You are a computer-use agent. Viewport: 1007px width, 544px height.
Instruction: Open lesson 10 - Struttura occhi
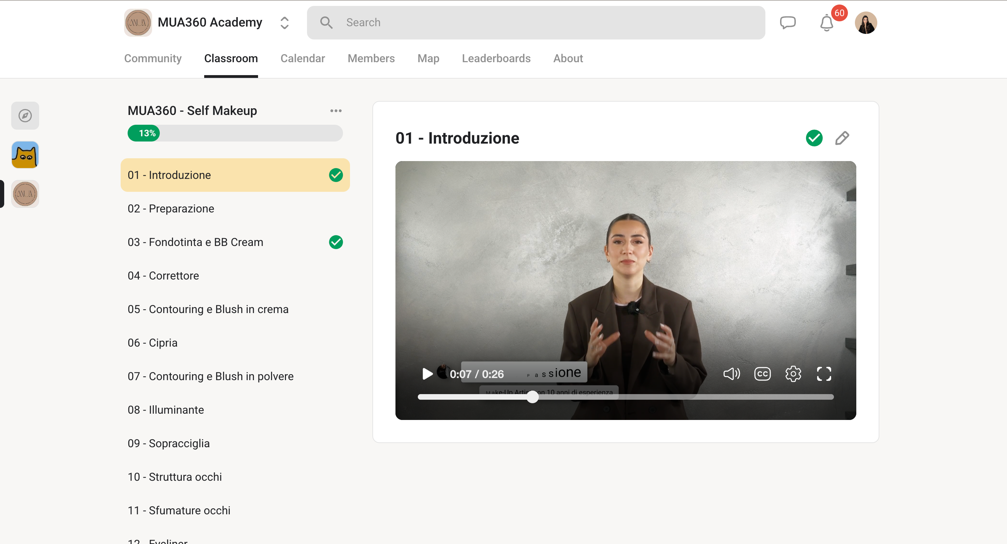point(235,477)
